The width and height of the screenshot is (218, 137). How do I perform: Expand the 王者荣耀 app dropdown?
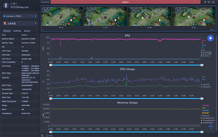[36, 23]
